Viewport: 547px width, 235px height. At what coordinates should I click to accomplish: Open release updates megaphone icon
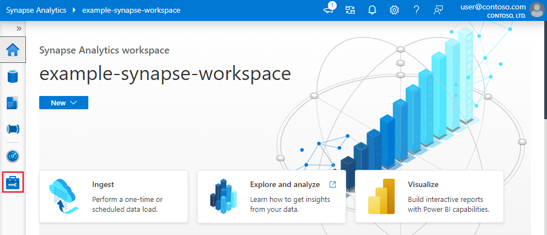click(x=328, y=10)
